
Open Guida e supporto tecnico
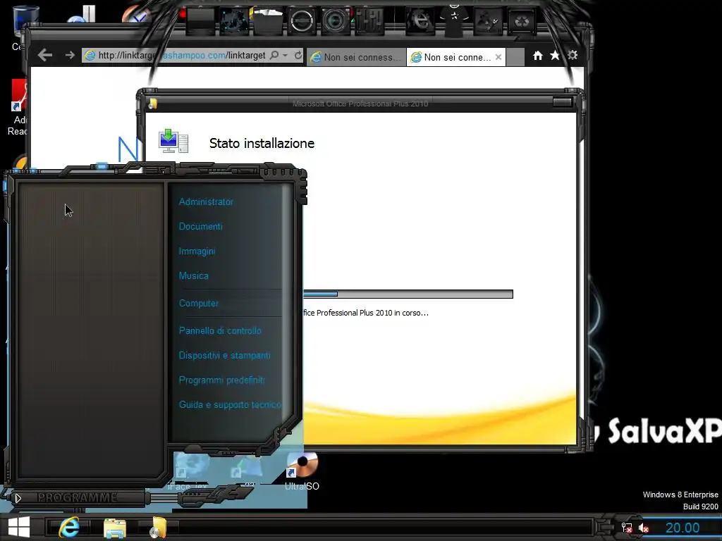(x=231, y=405)
